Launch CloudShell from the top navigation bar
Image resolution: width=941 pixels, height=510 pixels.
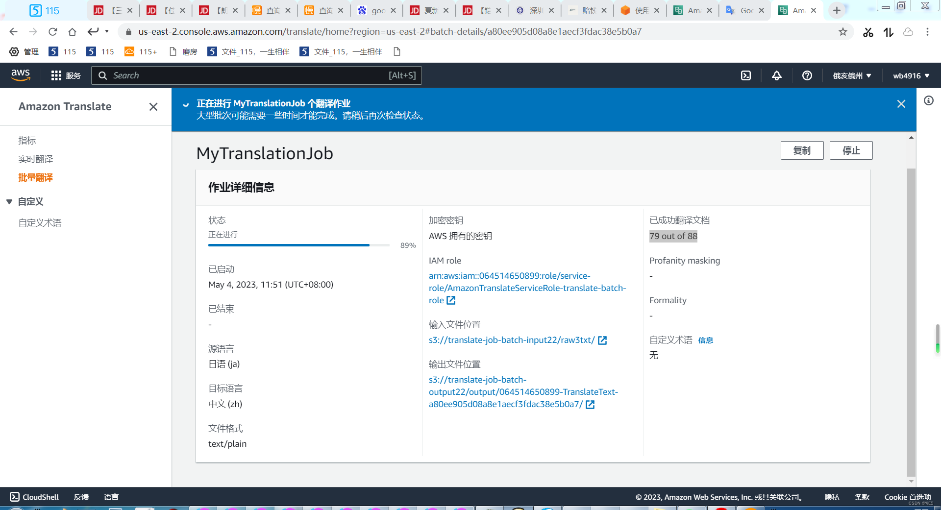point(745,75)
